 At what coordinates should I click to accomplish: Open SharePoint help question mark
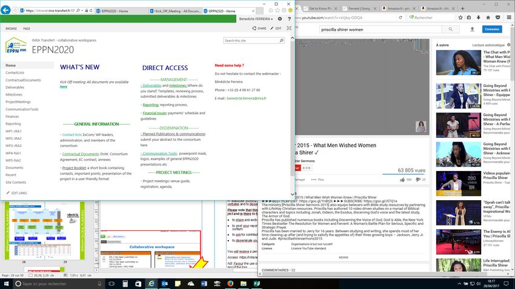tap(289, 19)
